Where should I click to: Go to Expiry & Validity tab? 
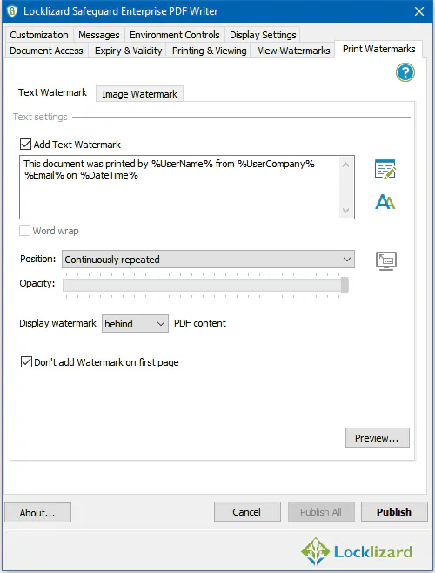point(128,51)
